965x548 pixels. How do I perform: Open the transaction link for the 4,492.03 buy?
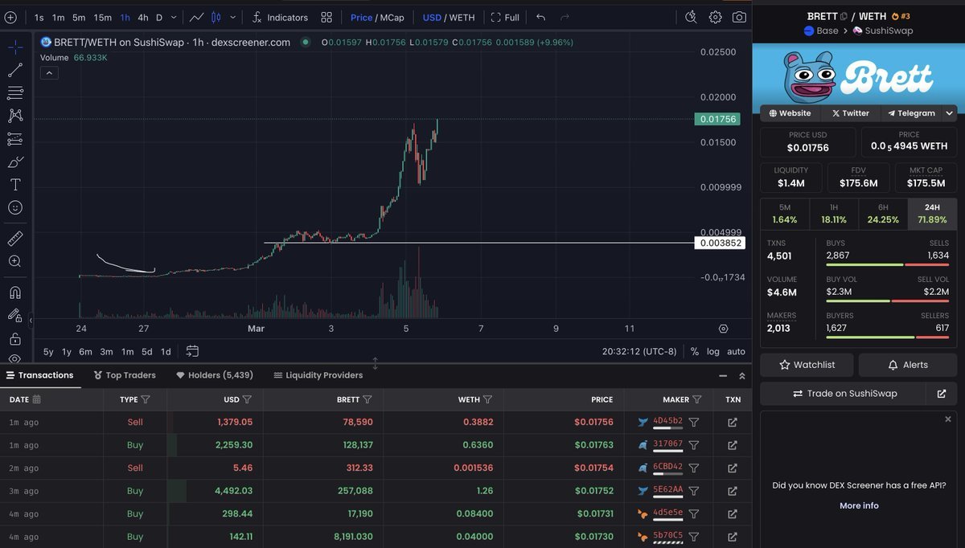(x=733, y=491)
